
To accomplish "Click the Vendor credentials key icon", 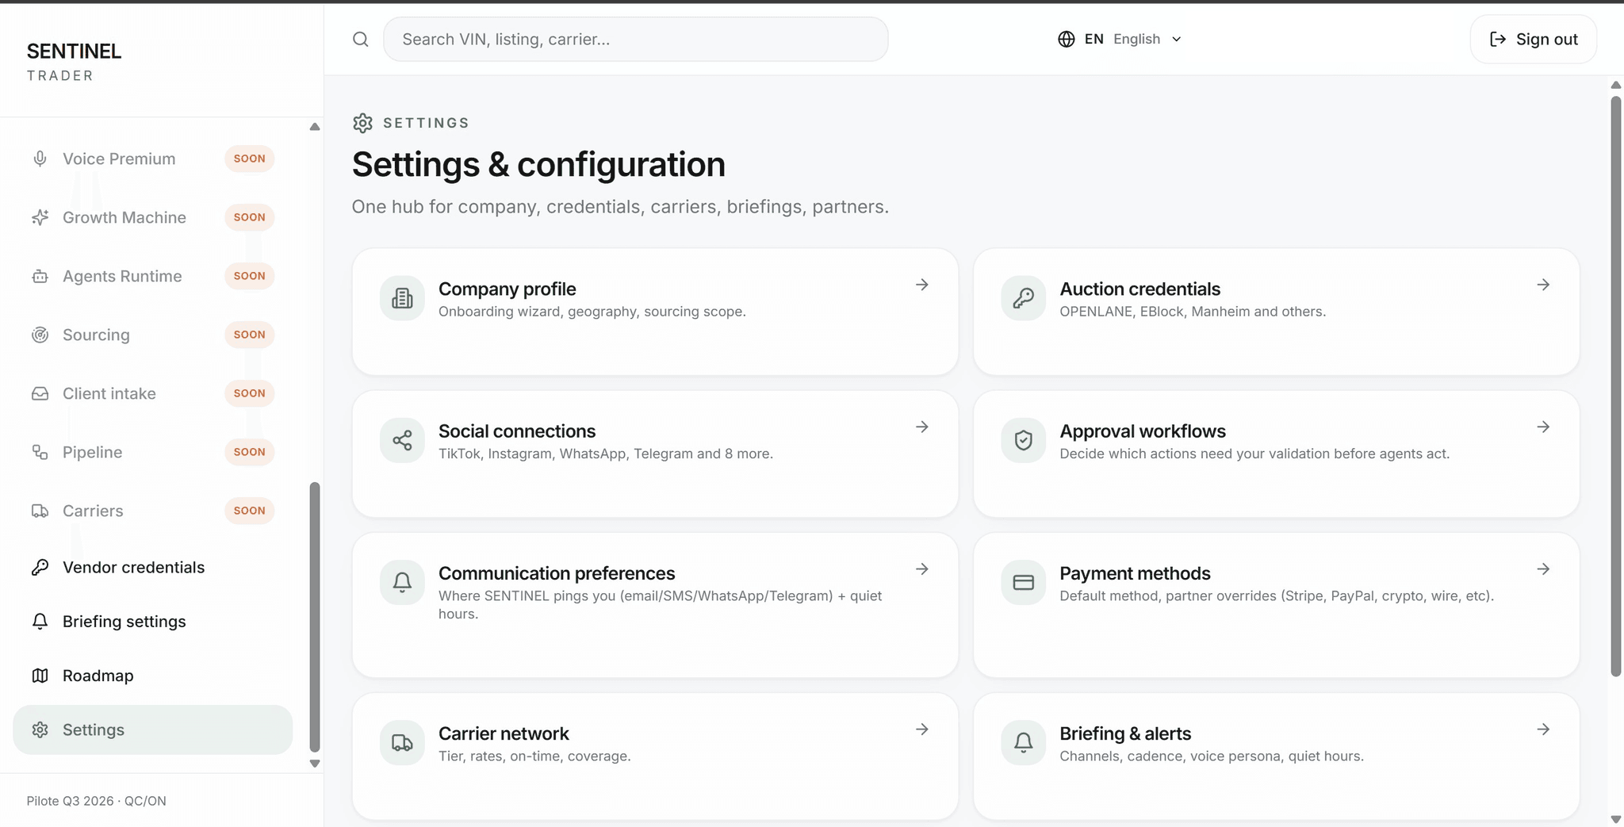I will pyautogui.click(x=40, y=567).
